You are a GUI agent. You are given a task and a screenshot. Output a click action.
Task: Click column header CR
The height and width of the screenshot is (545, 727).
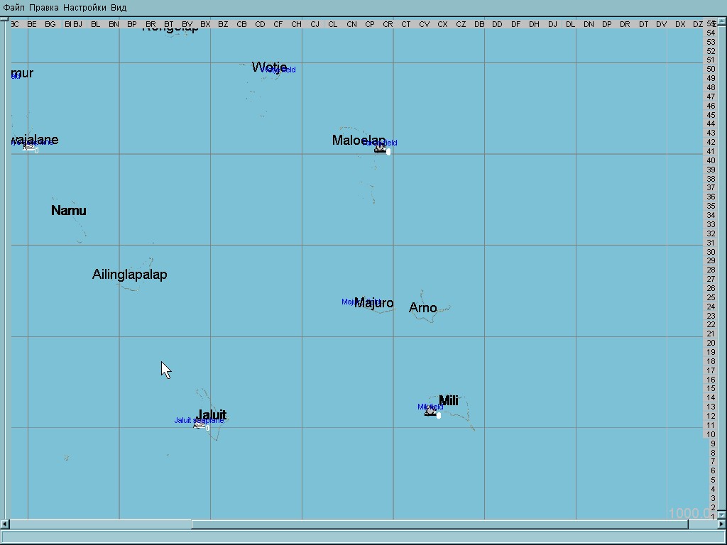(388, 24)
